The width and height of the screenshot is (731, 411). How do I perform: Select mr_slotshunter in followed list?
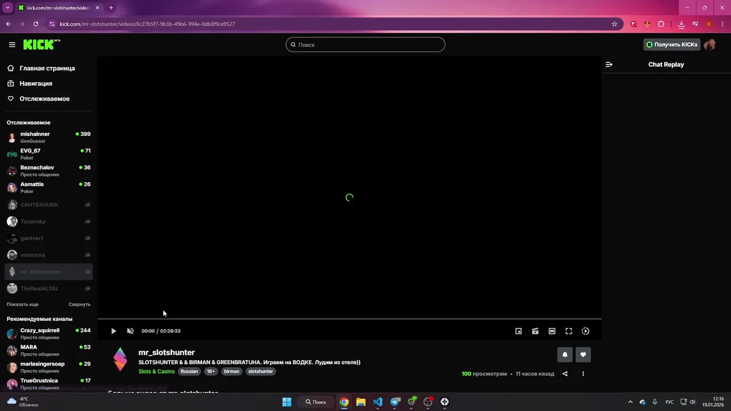49,272
